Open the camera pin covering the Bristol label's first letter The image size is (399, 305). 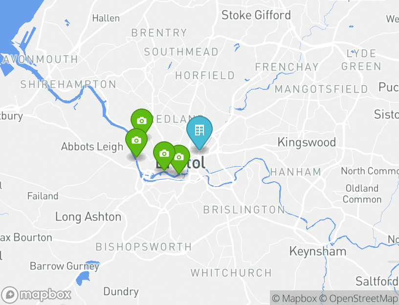pos(164,155)
